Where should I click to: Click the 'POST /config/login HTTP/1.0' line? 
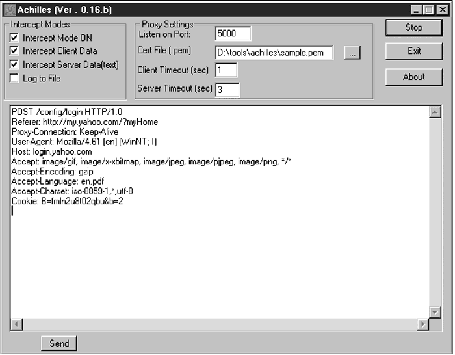pyautogui.click(x=67, y=112)
